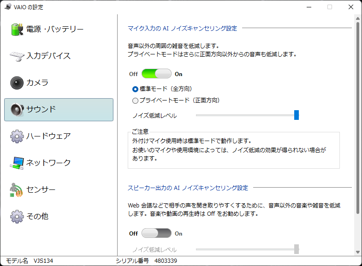The width and height of the screenshot is (362, 266).
Task: Click the On label beside microphone switch
Action: click(178, 74)
